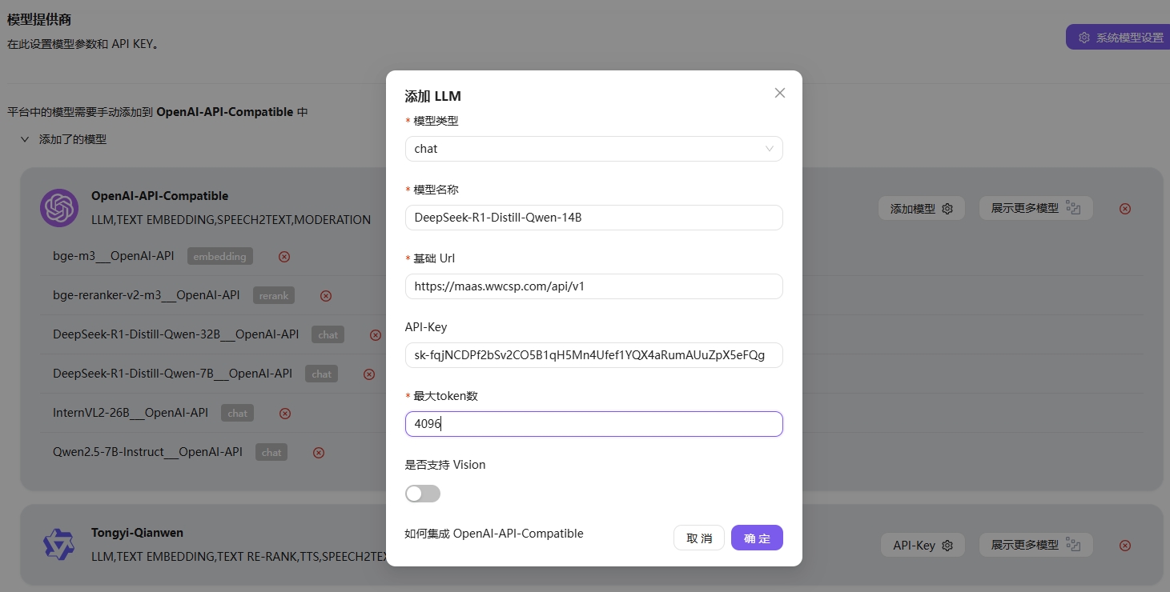The width and height of the screenshot is (1170, 592).
Task: Click the 基础 Url input field
Action: [593, 286]
